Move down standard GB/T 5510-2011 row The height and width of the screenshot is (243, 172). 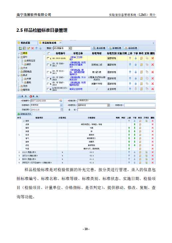click(136, 72)
